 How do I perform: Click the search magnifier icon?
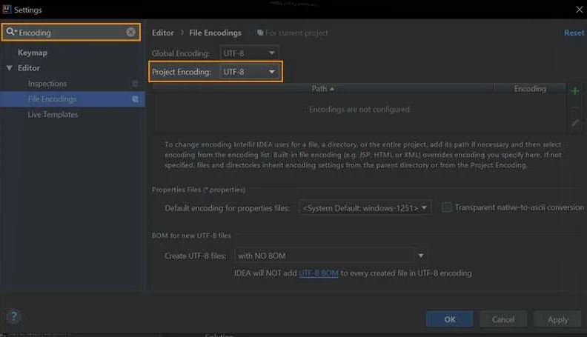11,32
